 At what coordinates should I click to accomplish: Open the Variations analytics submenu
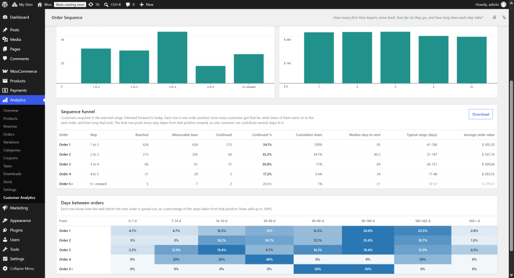click(x=11, y=142)
